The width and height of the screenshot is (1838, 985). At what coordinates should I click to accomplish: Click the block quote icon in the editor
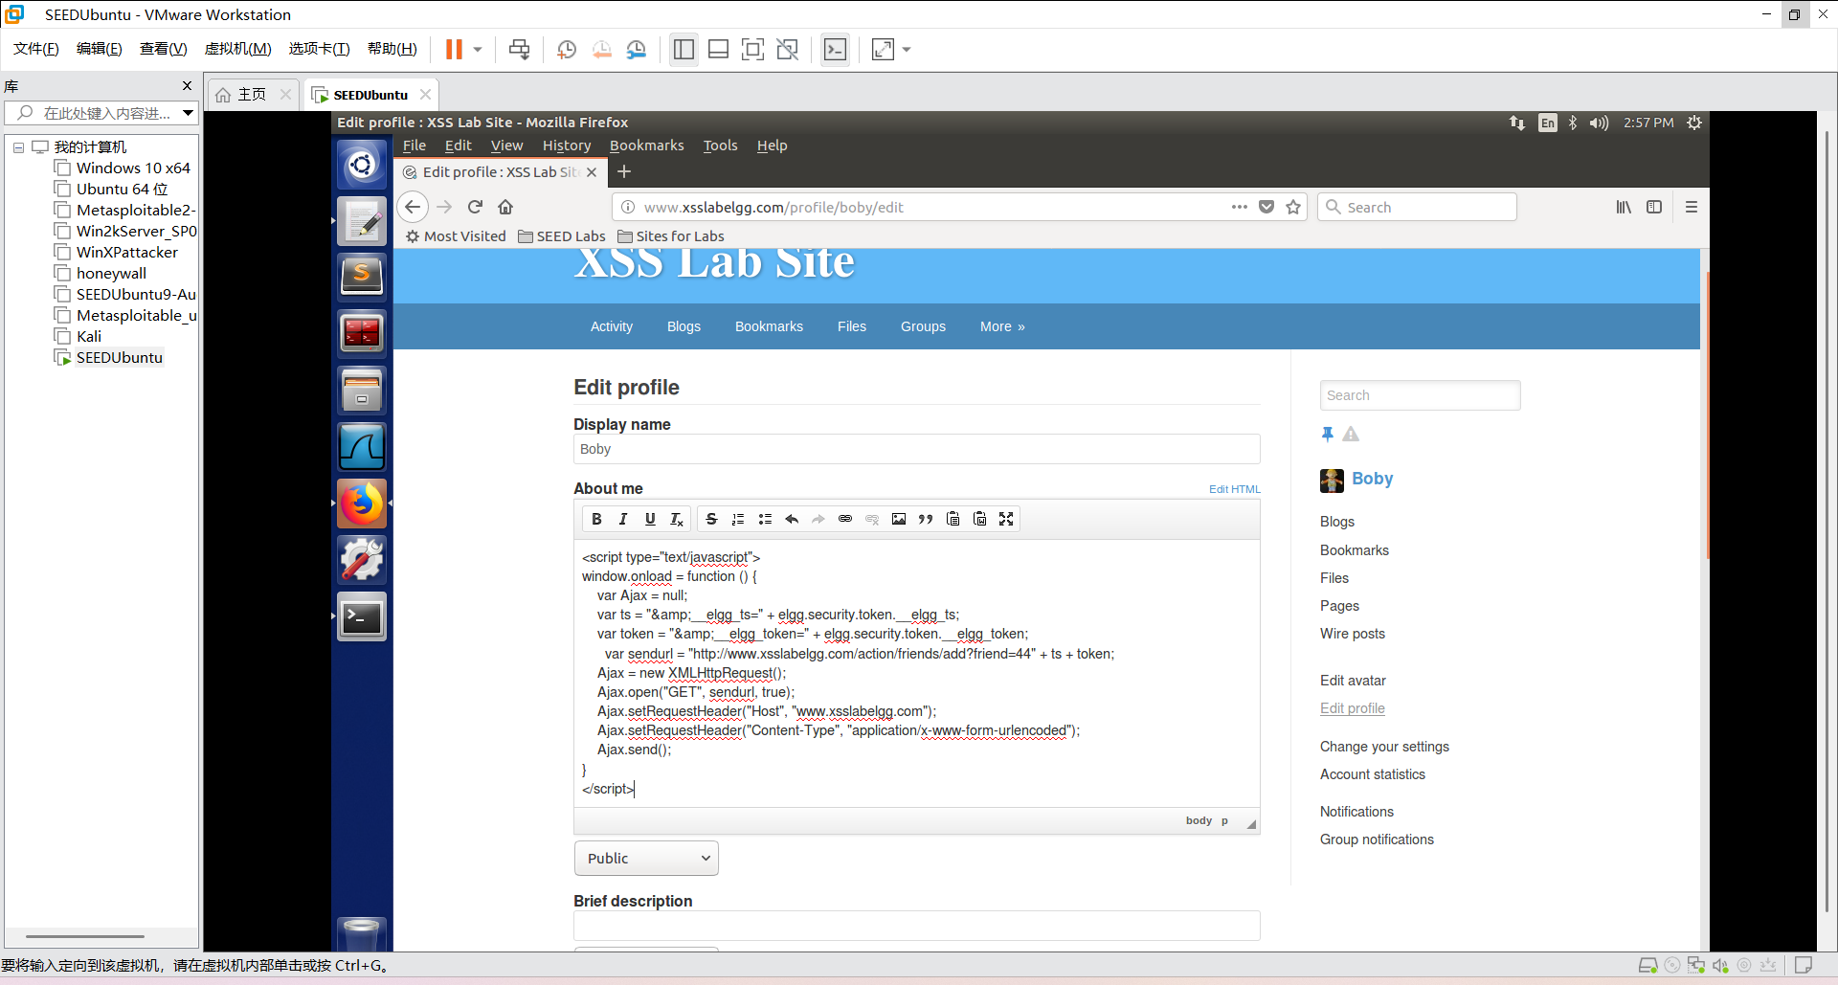926,519
